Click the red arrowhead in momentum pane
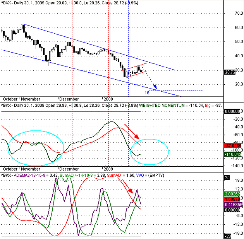The image size is (244, 239). (x=136, y=137)
